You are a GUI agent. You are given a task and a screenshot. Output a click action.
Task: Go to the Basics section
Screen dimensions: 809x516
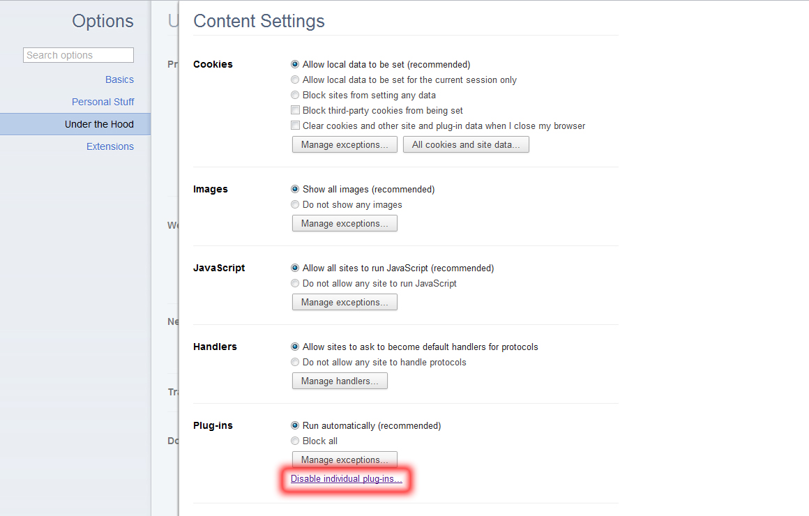pyautogui.click(x=119, y=79)
